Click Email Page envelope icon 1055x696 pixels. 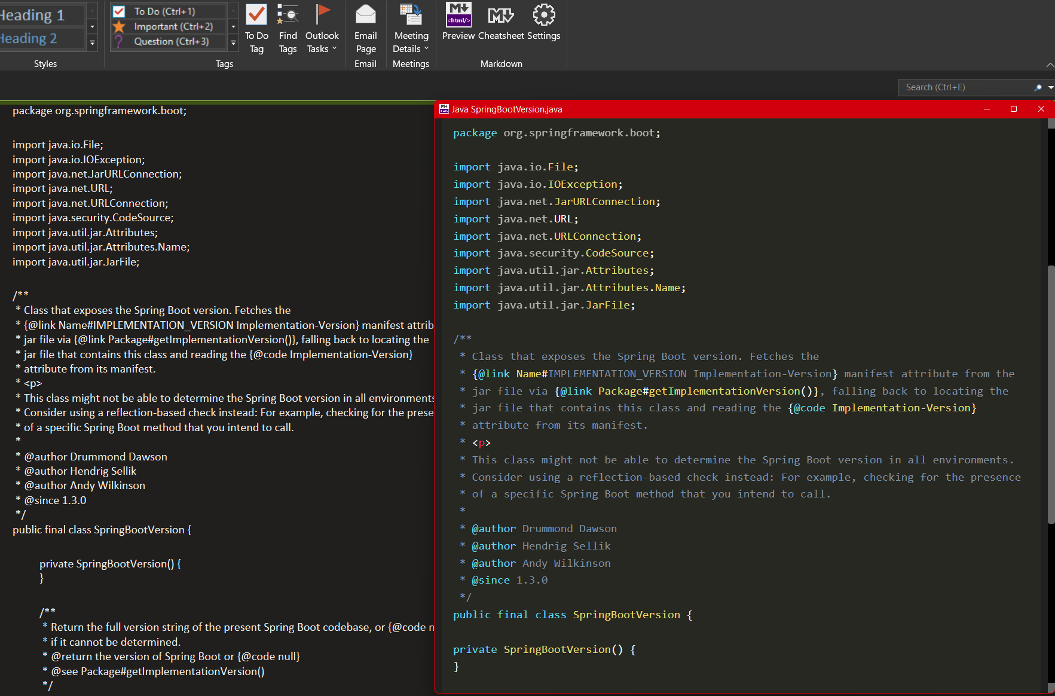[365, 14]
